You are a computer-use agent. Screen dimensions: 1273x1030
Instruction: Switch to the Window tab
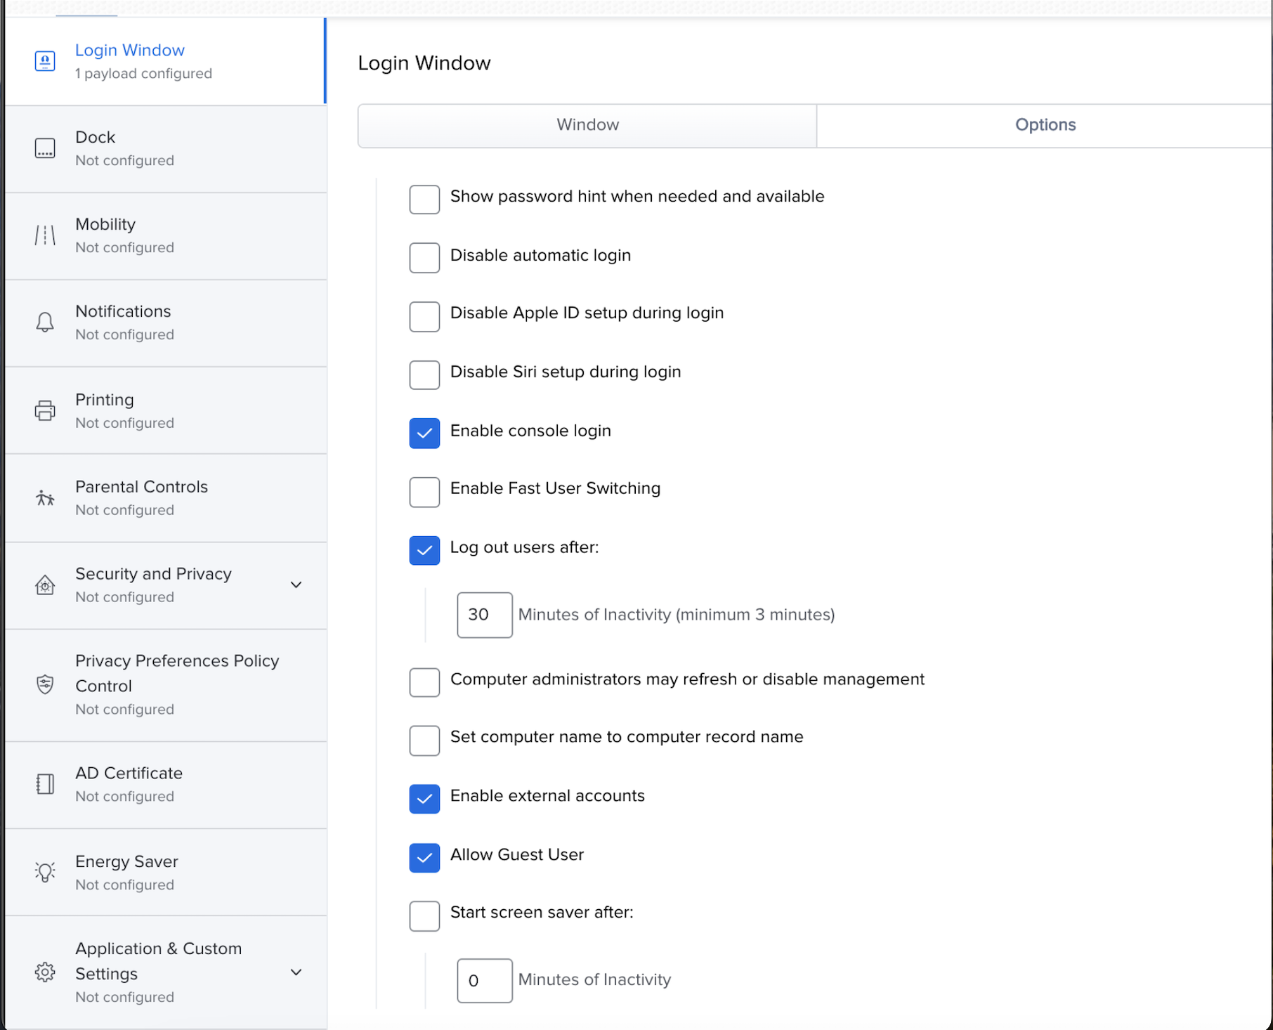(587, 125)
